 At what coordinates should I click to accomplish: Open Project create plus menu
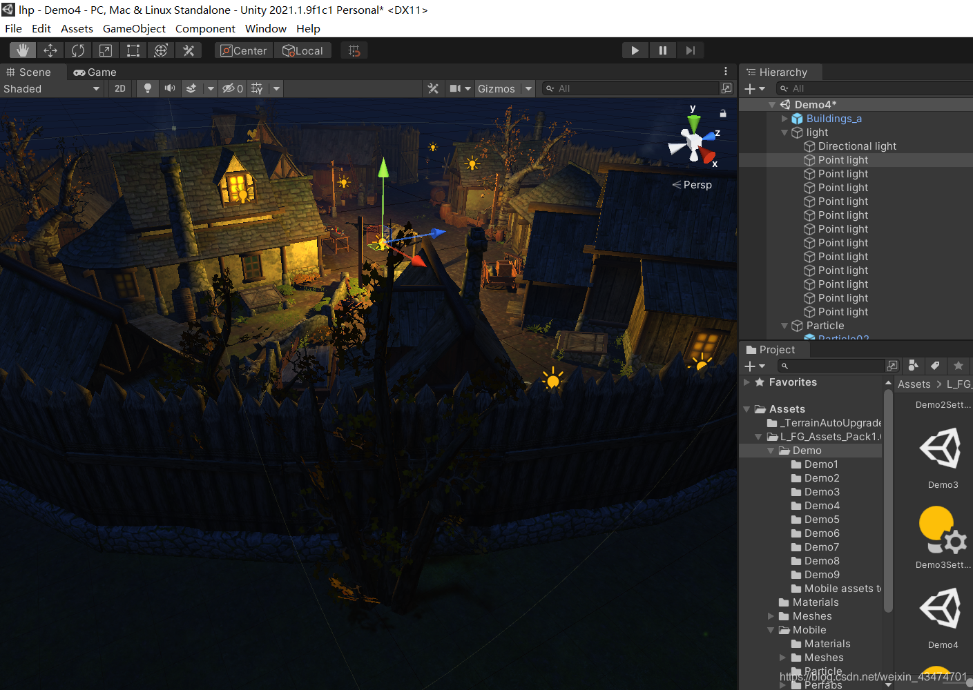(755, 366)
